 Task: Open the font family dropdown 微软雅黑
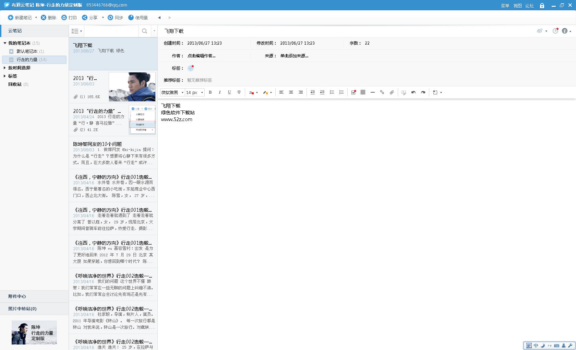click(x=172, y=92)
